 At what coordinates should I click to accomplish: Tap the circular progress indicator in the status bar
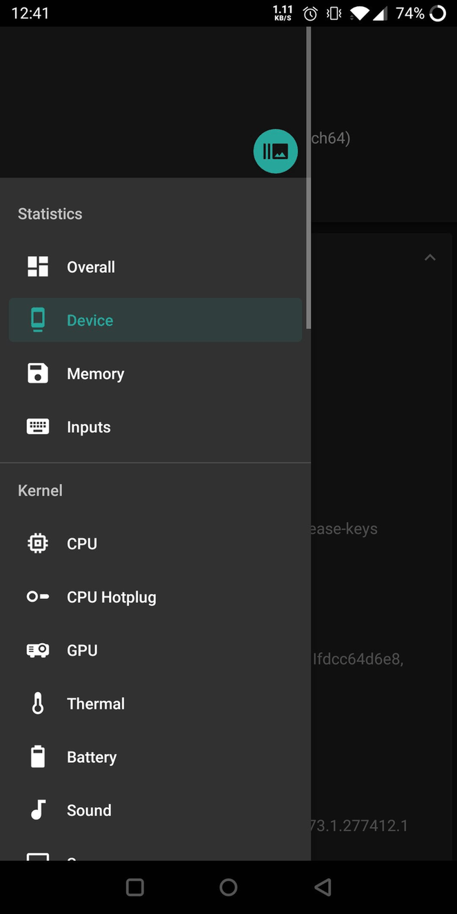(x=438, y=12)
